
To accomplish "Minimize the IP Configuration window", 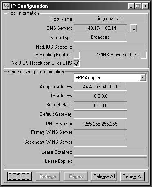I will 131,6.
